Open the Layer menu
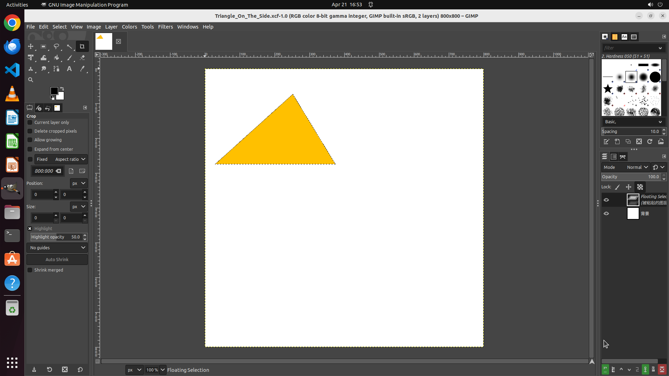The height and width of the screenshot is (376, 669). click(x=111, y=27)
